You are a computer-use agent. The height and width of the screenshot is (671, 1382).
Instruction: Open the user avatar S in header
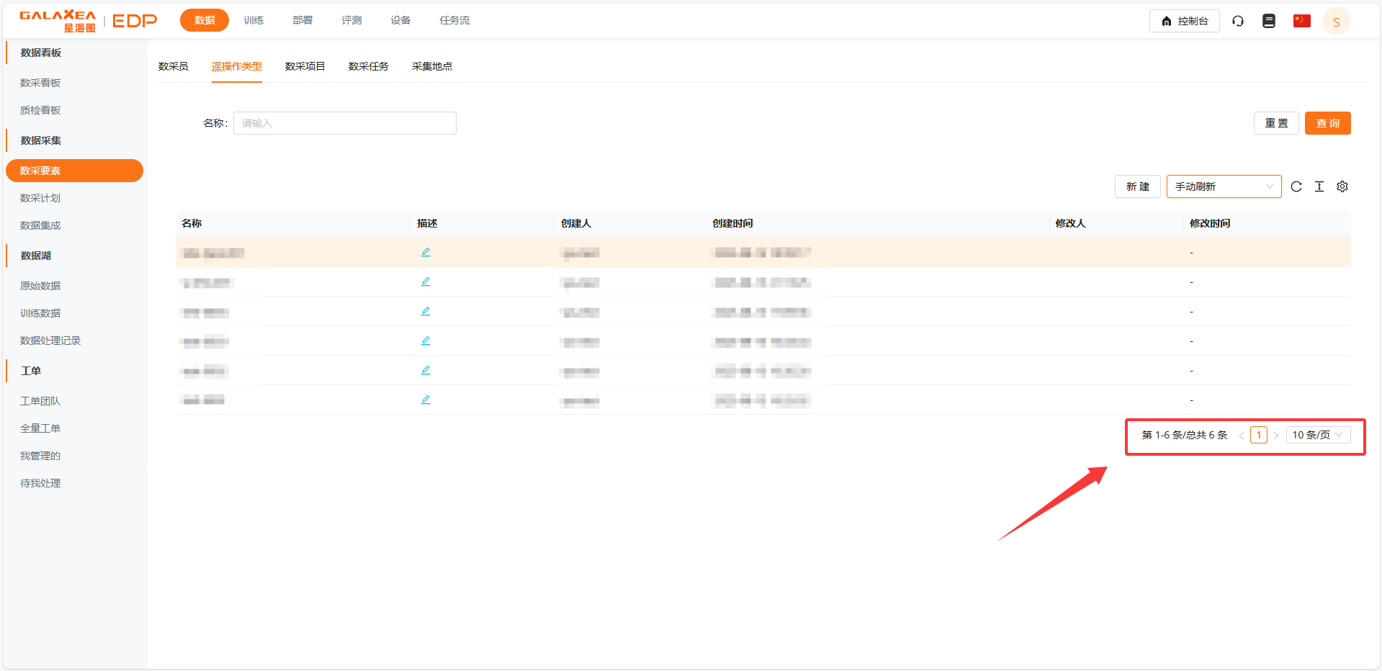(1336, 22)
